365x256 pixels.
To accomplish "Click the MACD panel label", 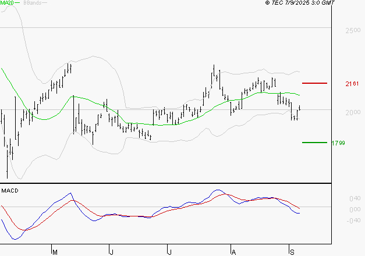I will click(x=10, y=190).
